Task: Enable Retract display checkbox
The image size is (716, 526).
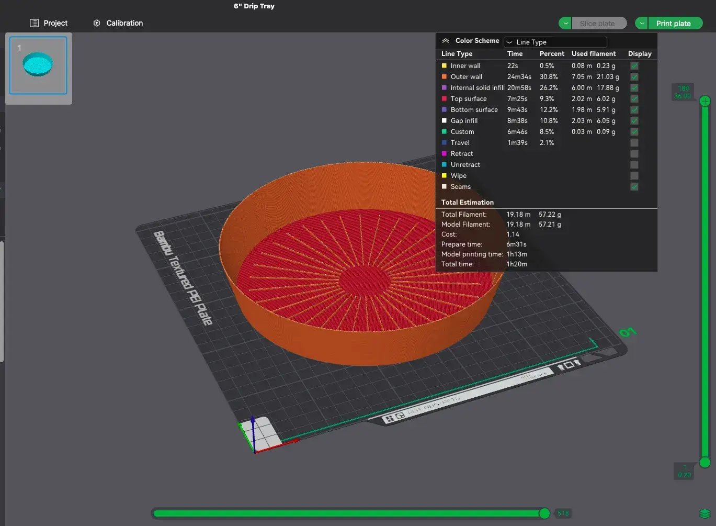Action: (x=634, y=154)
